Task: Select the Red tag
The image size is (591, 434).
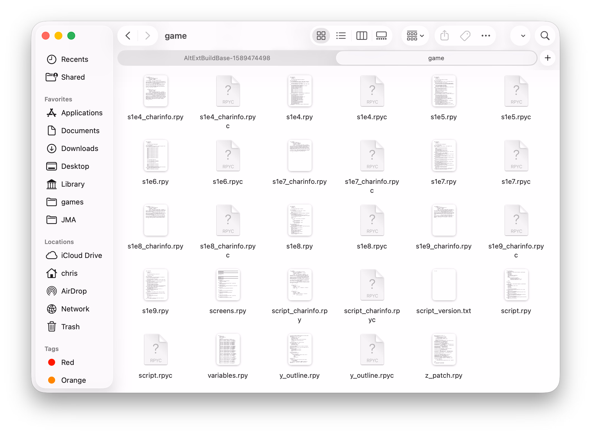Action: 67,362
